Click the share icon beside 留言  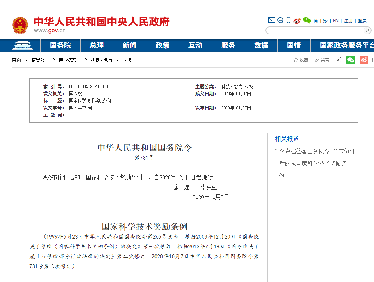(339, 60)
